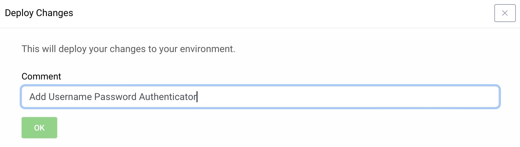Screen dimensions: 520x147
Task: Click the deployment description sentence
Action: coord(128,49)
